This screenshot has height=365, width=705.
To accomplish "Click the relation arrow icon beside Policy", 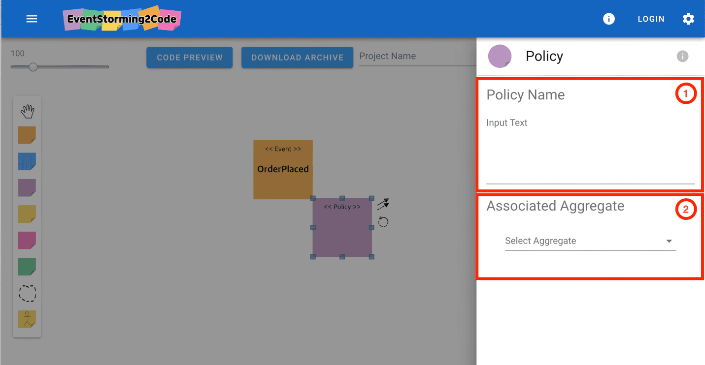I will [383, 204].
